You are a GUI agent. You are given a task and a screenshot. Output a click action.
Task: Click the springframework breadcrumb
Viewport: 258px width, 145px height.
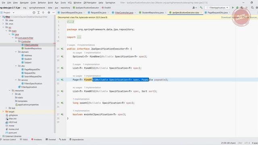[37, 8]
